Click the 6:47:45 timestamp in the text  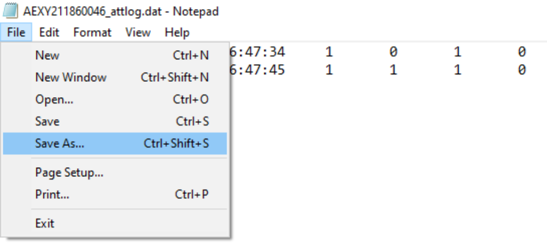(x=257, y=70)
